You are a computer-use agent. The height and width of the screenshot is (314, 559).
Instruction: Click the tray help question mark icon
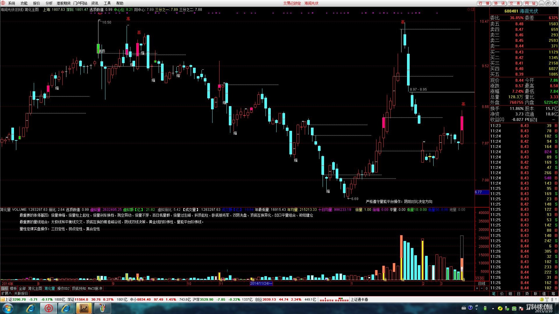pyautogui.click(x=470, y=308)
